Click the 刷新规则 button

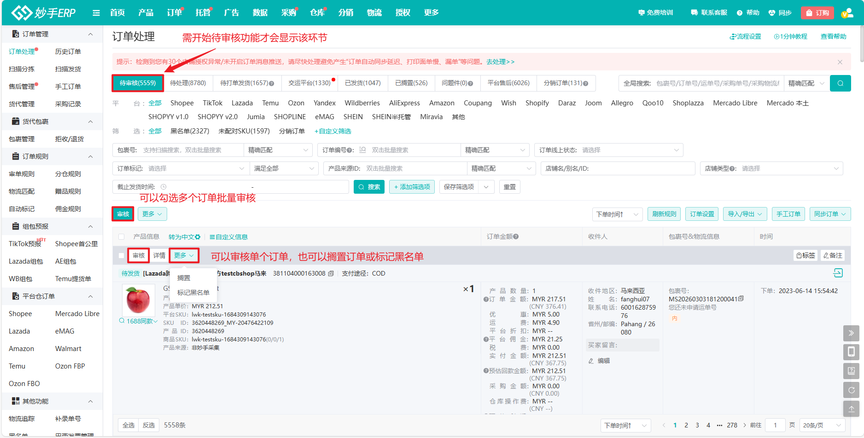[x=664, y=214]
